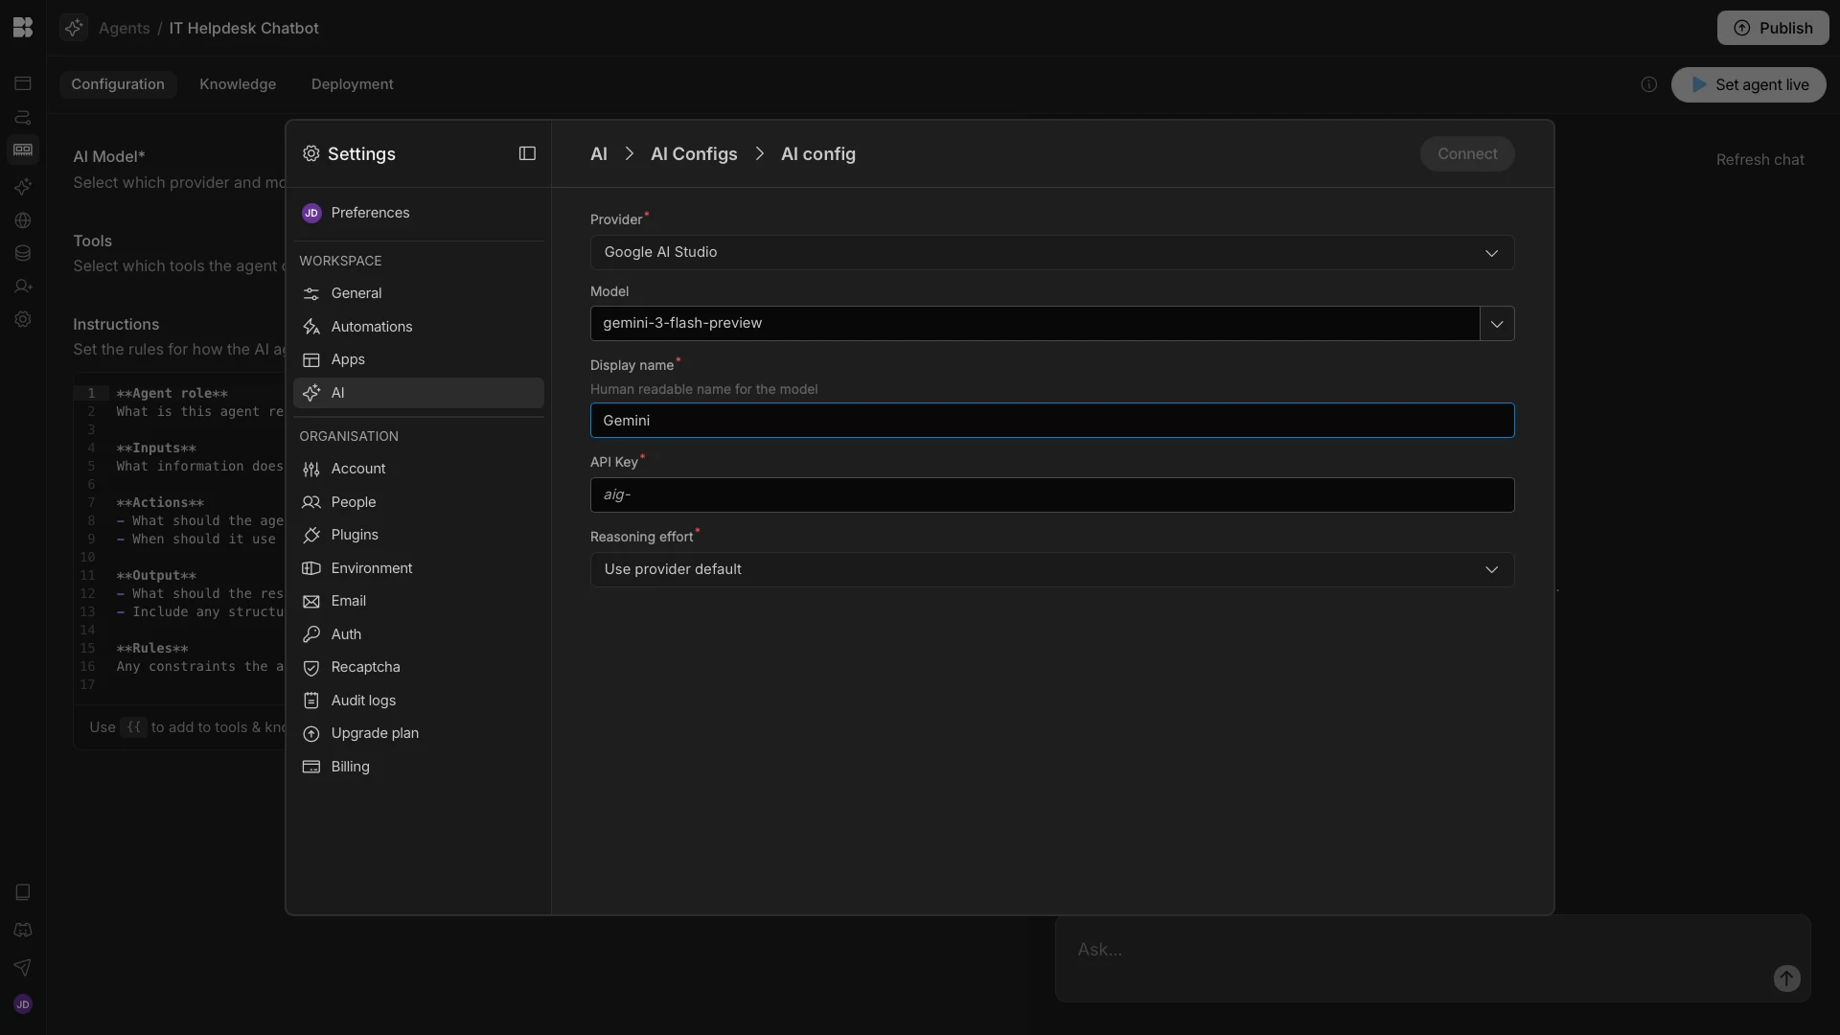Click the info icon near Set agent live
Viewport: 1840px width, 1035px height.
tap(1648, 84)
